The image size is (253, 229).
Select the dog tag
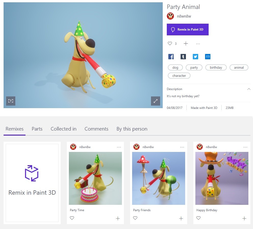tap(175, 67)
